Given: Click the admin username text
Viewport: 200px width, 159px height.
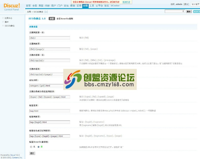Looking at the screenshot, I should click(x=179, y=4).
